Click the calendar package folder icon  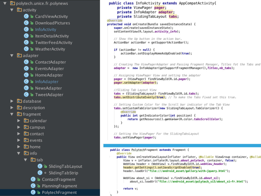(26, 120)
